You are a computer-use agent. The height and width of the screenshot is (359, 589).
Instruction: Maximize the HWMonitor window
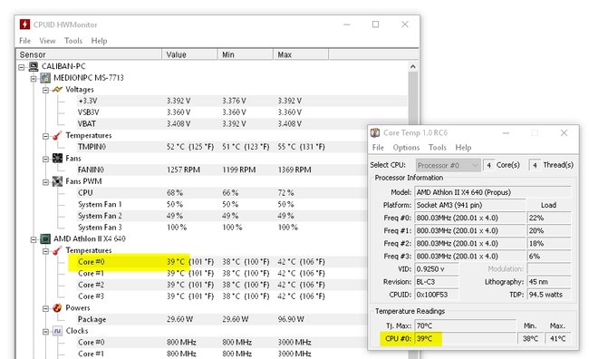pos(375,24)
